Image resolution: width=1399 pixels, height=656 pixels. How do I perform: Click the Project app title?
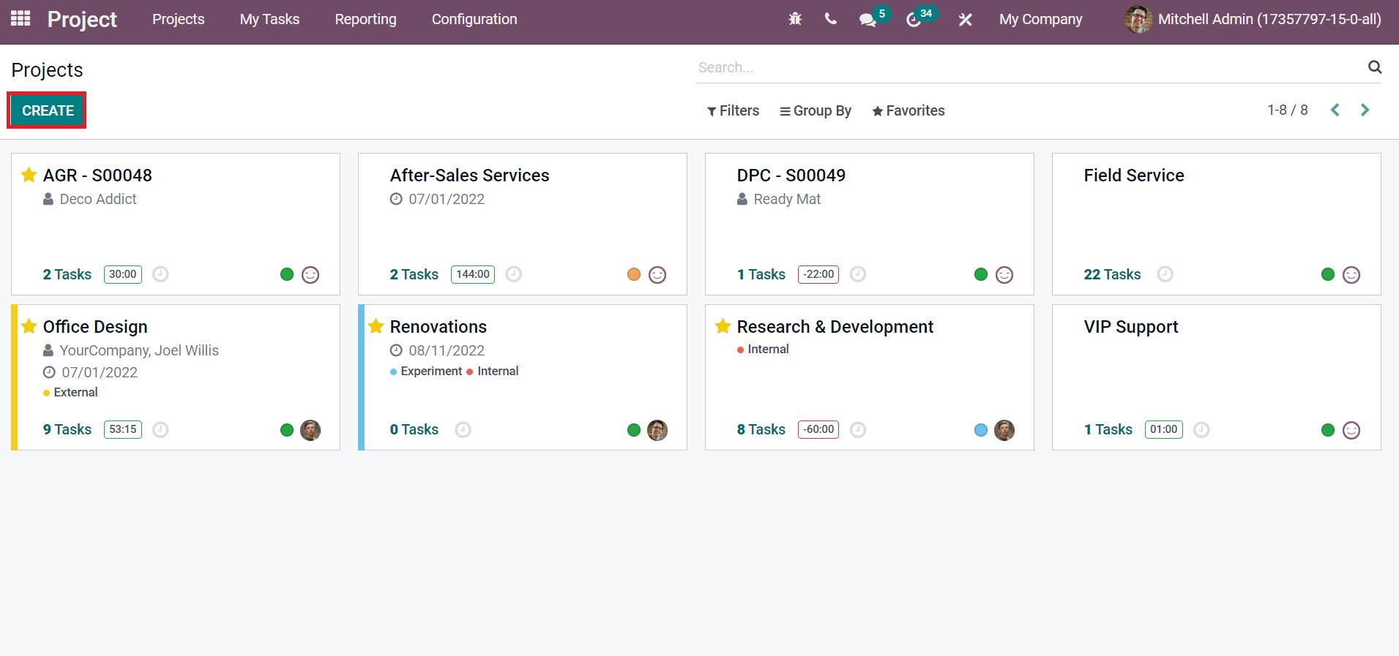point(82,20)
